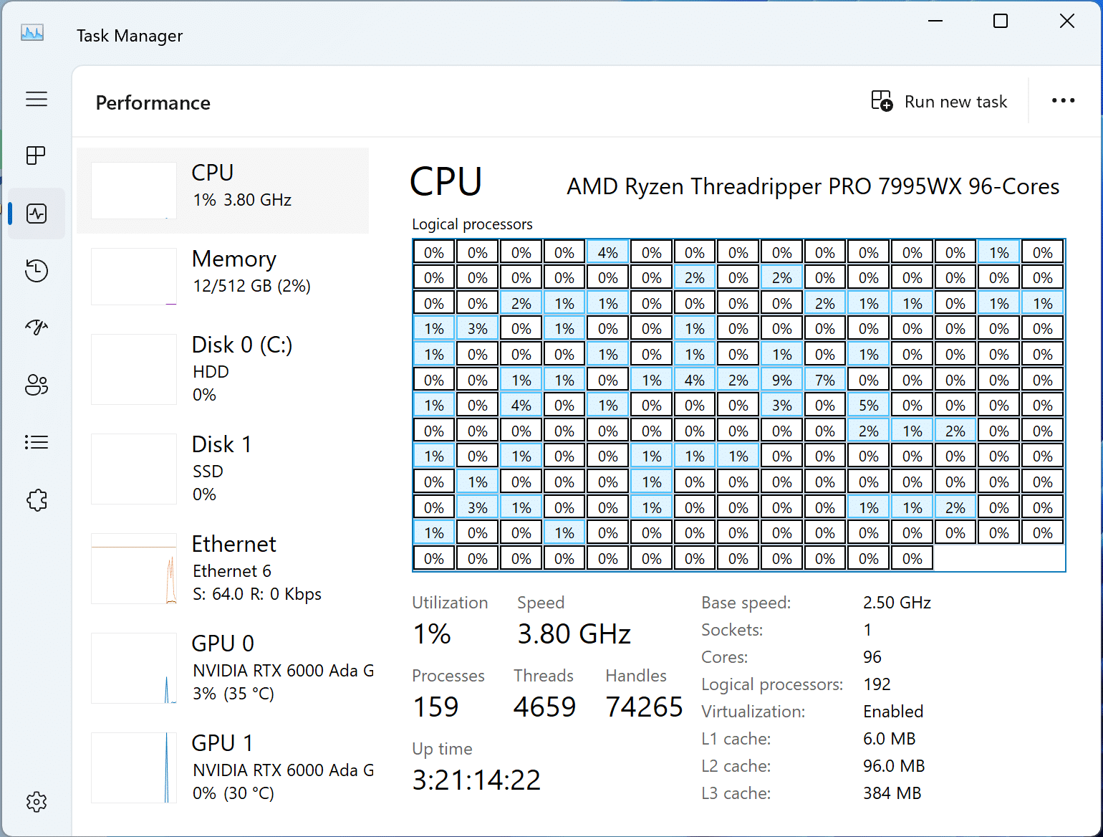Open Task Manager settings gear

click(x=37, y=802)
